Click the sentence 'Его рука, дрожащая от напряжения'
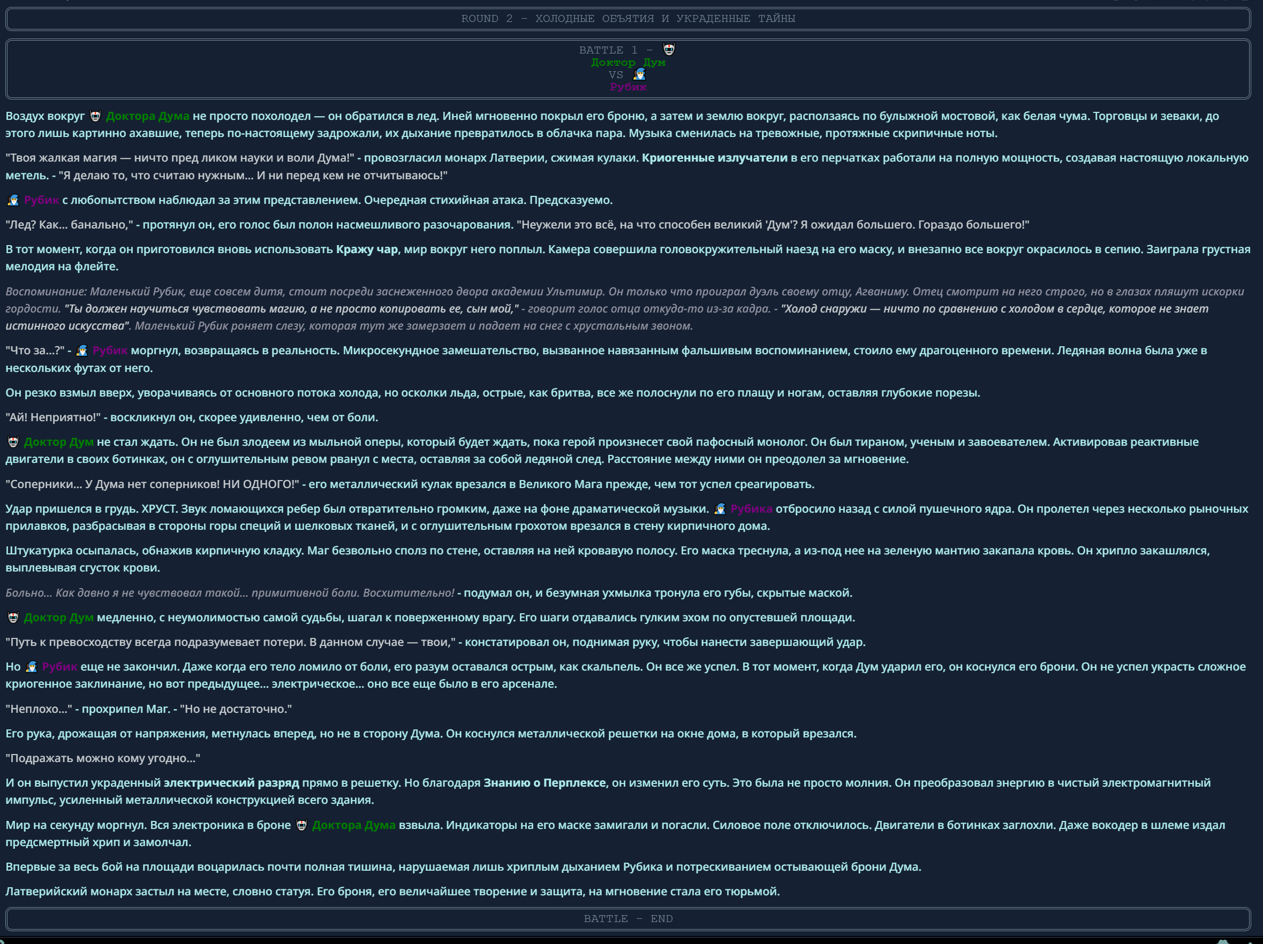 click(224, 733)
